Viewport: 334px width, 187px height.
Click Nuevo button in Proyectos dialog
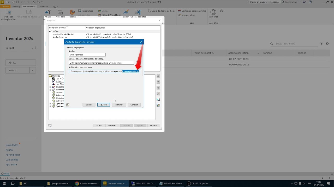[x=99, y=125]
